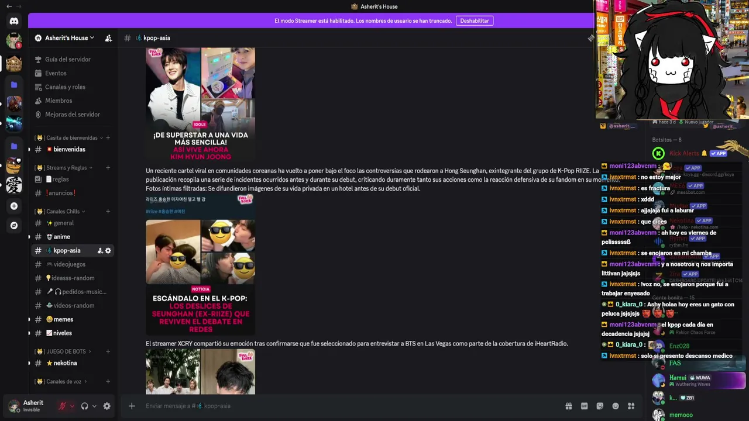Open the Asherit's House active server icon
The height and width of the screenshot is (421, 749).
click(x=14, y=63)
